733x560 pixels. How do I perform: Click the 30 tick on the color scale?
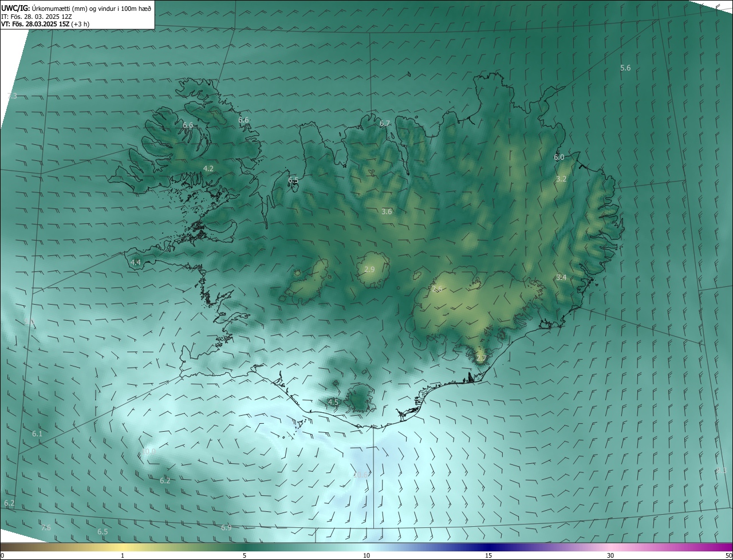click(x=610, y=555)
